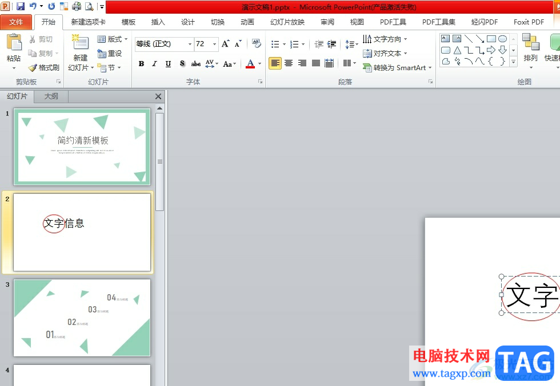Select the rectangle shape in gallery
The height and width of the screenshot is (386, 560).
click(x=491, y=39)
